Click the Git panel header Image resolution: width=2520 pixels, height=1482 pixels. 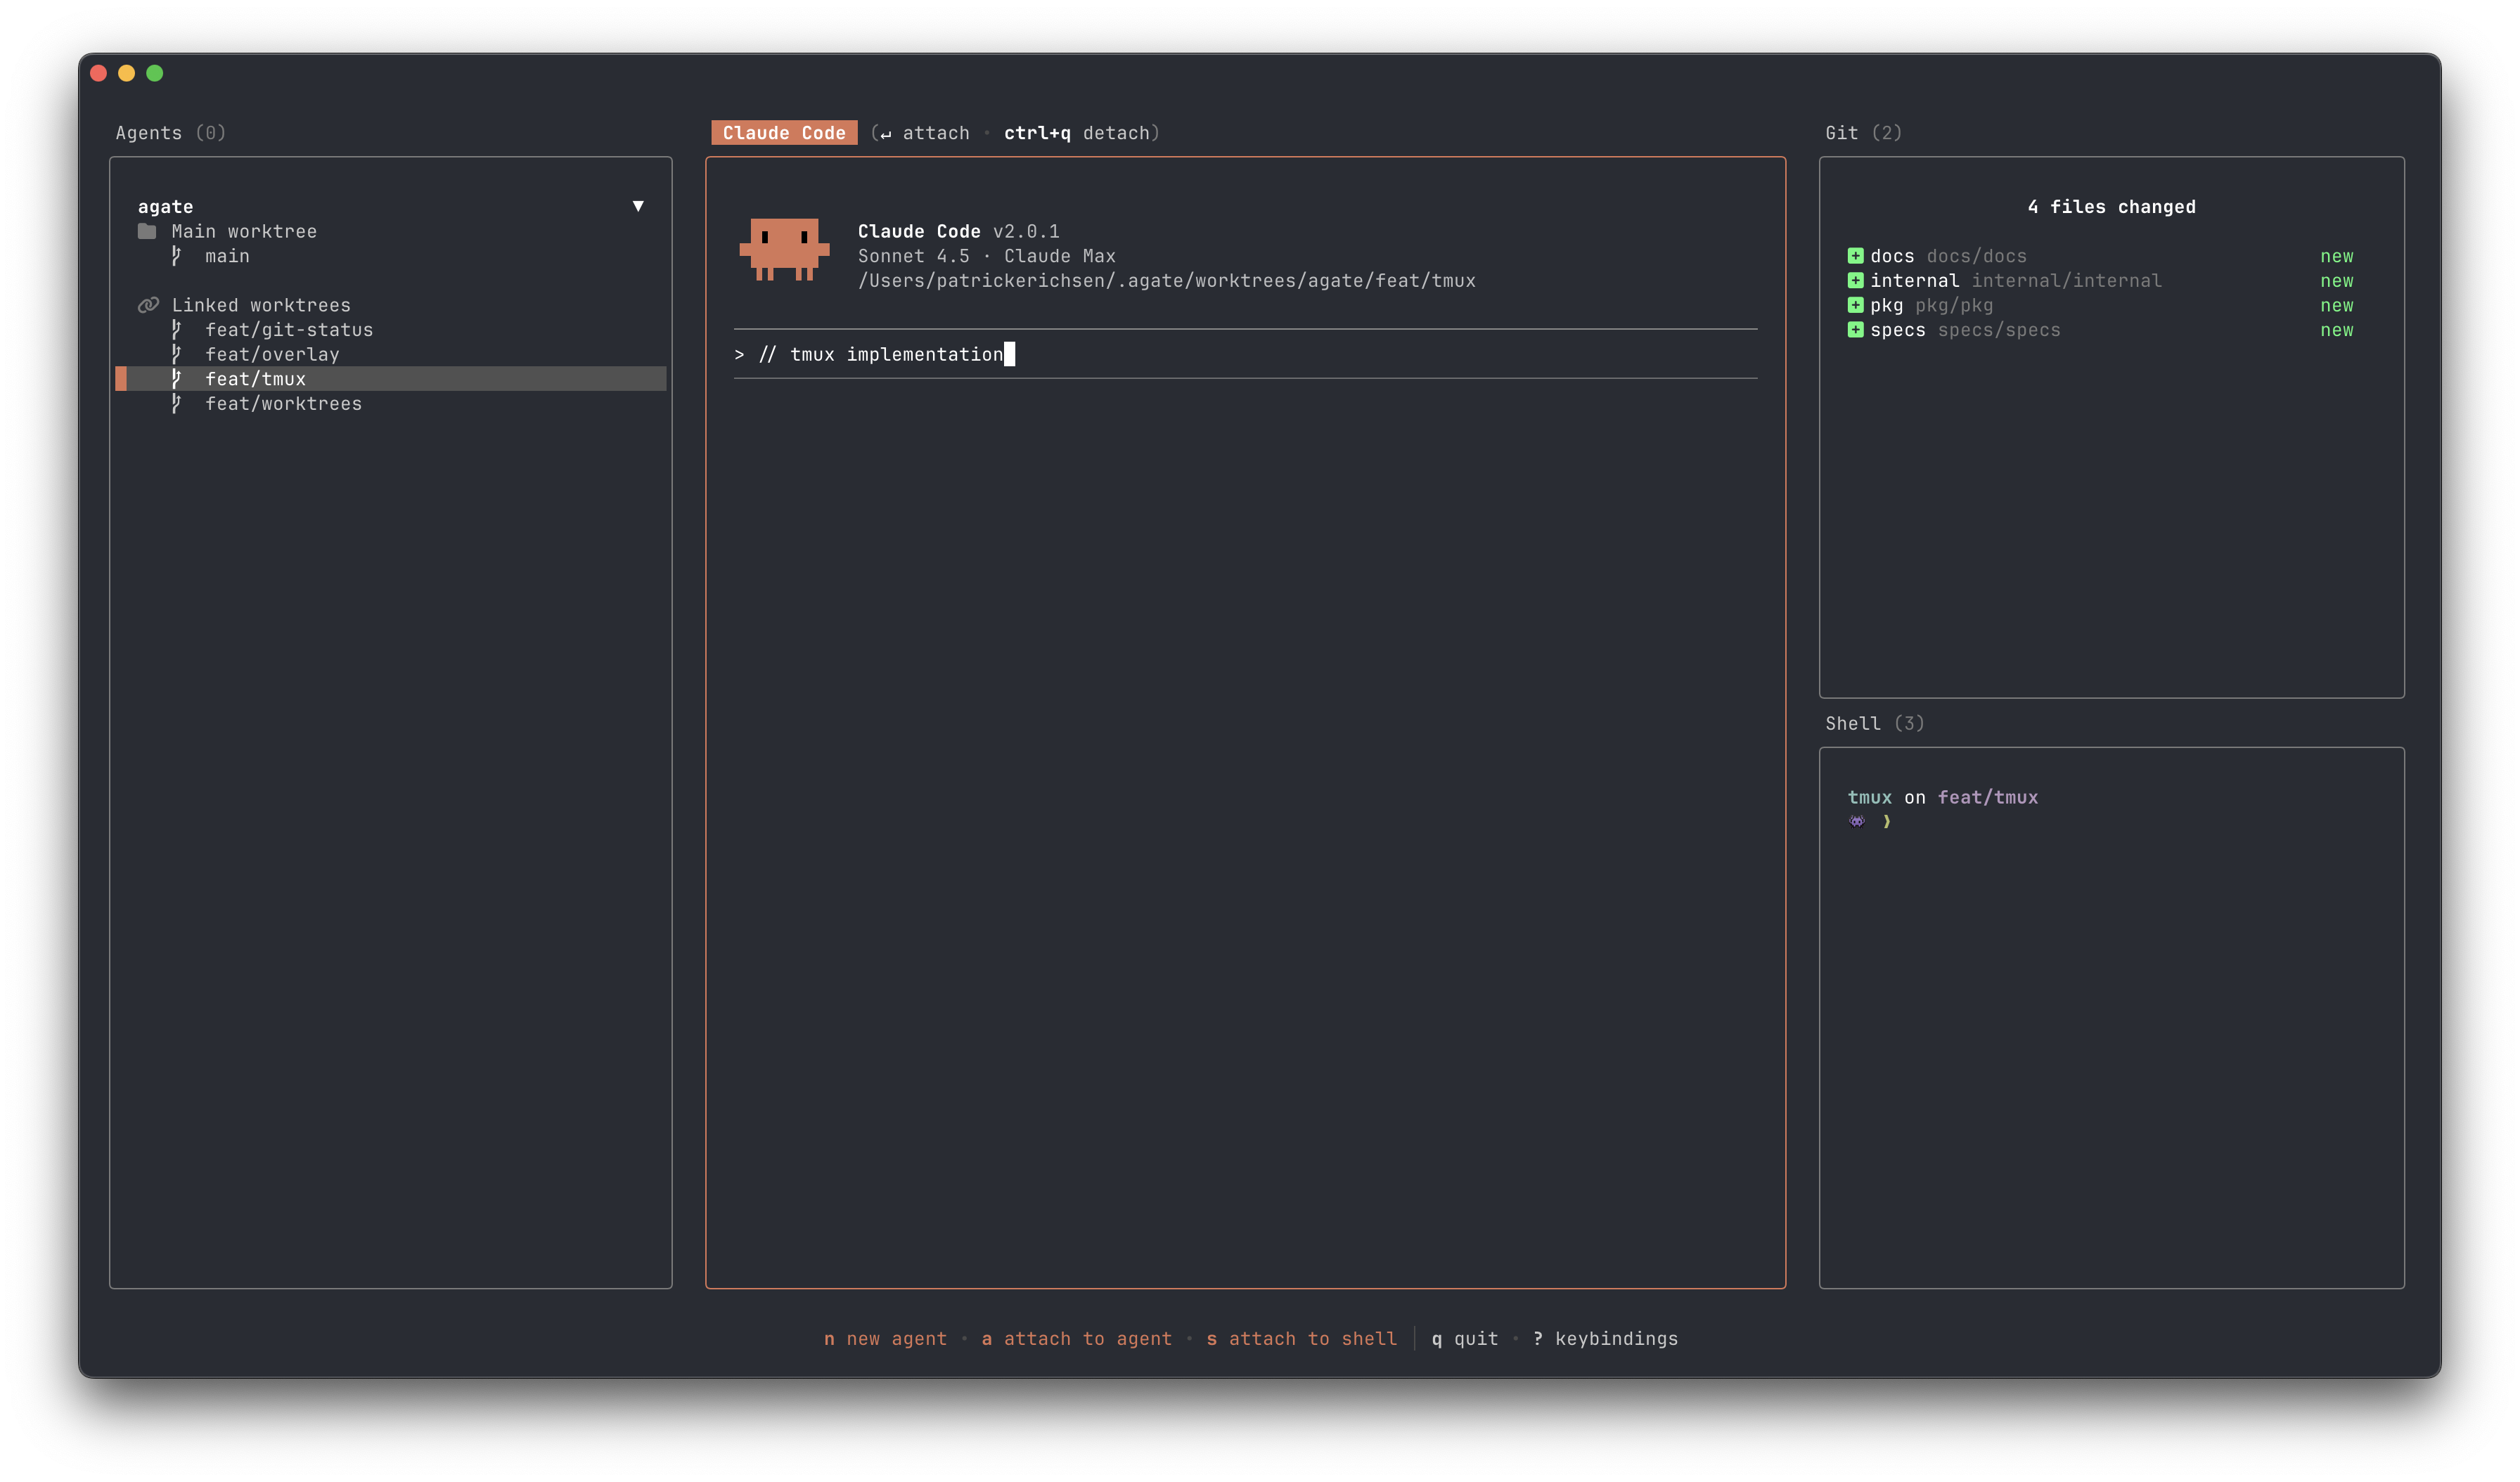1862,133
